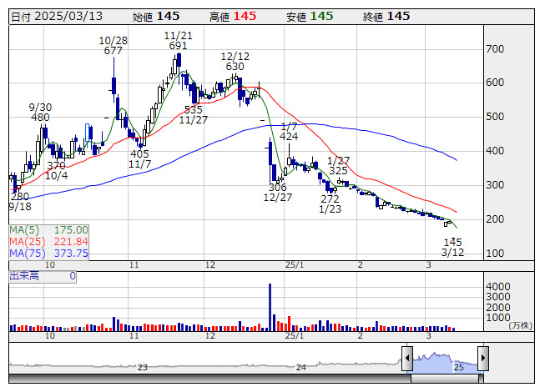This screenshot has width=545, height=392.
Task: Click the 12/12 peak label of 630
Action: 234,61
